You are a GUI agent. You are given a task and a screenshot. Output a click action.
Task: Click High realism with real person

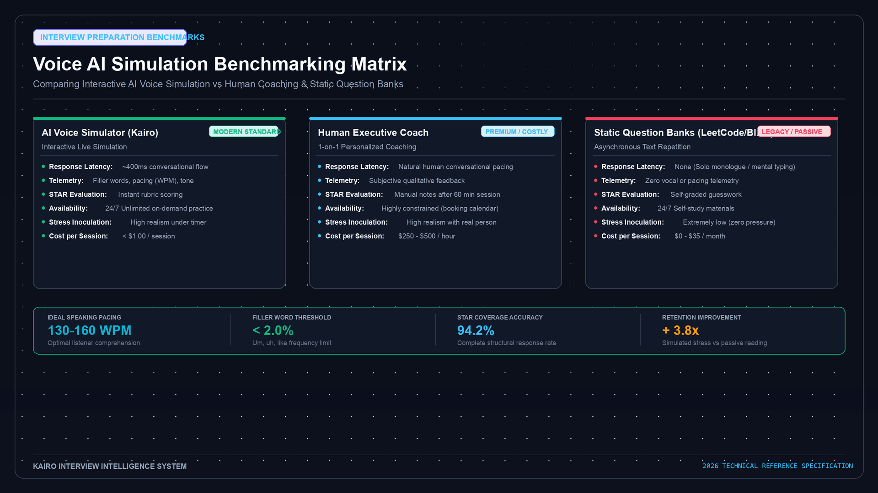451,222
